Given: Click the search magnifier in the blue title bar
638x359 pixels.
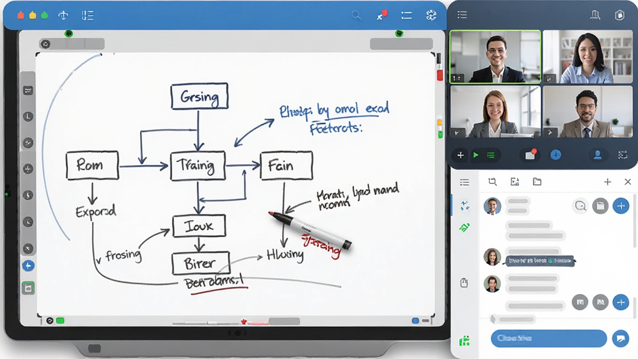Looking at the screenshot, I should pos(356,16).
